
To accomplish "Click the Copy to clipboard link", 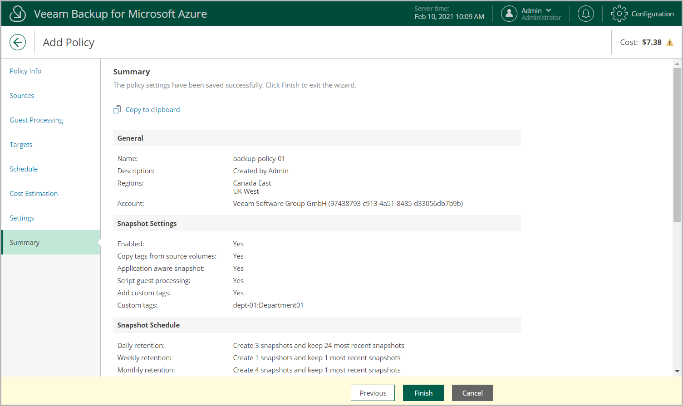I will [152, 110].
